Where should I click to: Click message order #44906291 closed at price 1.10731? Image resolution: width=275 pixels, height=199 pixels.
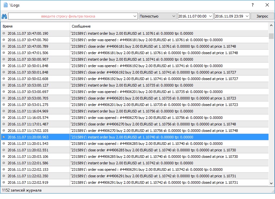tap(154, 182)
